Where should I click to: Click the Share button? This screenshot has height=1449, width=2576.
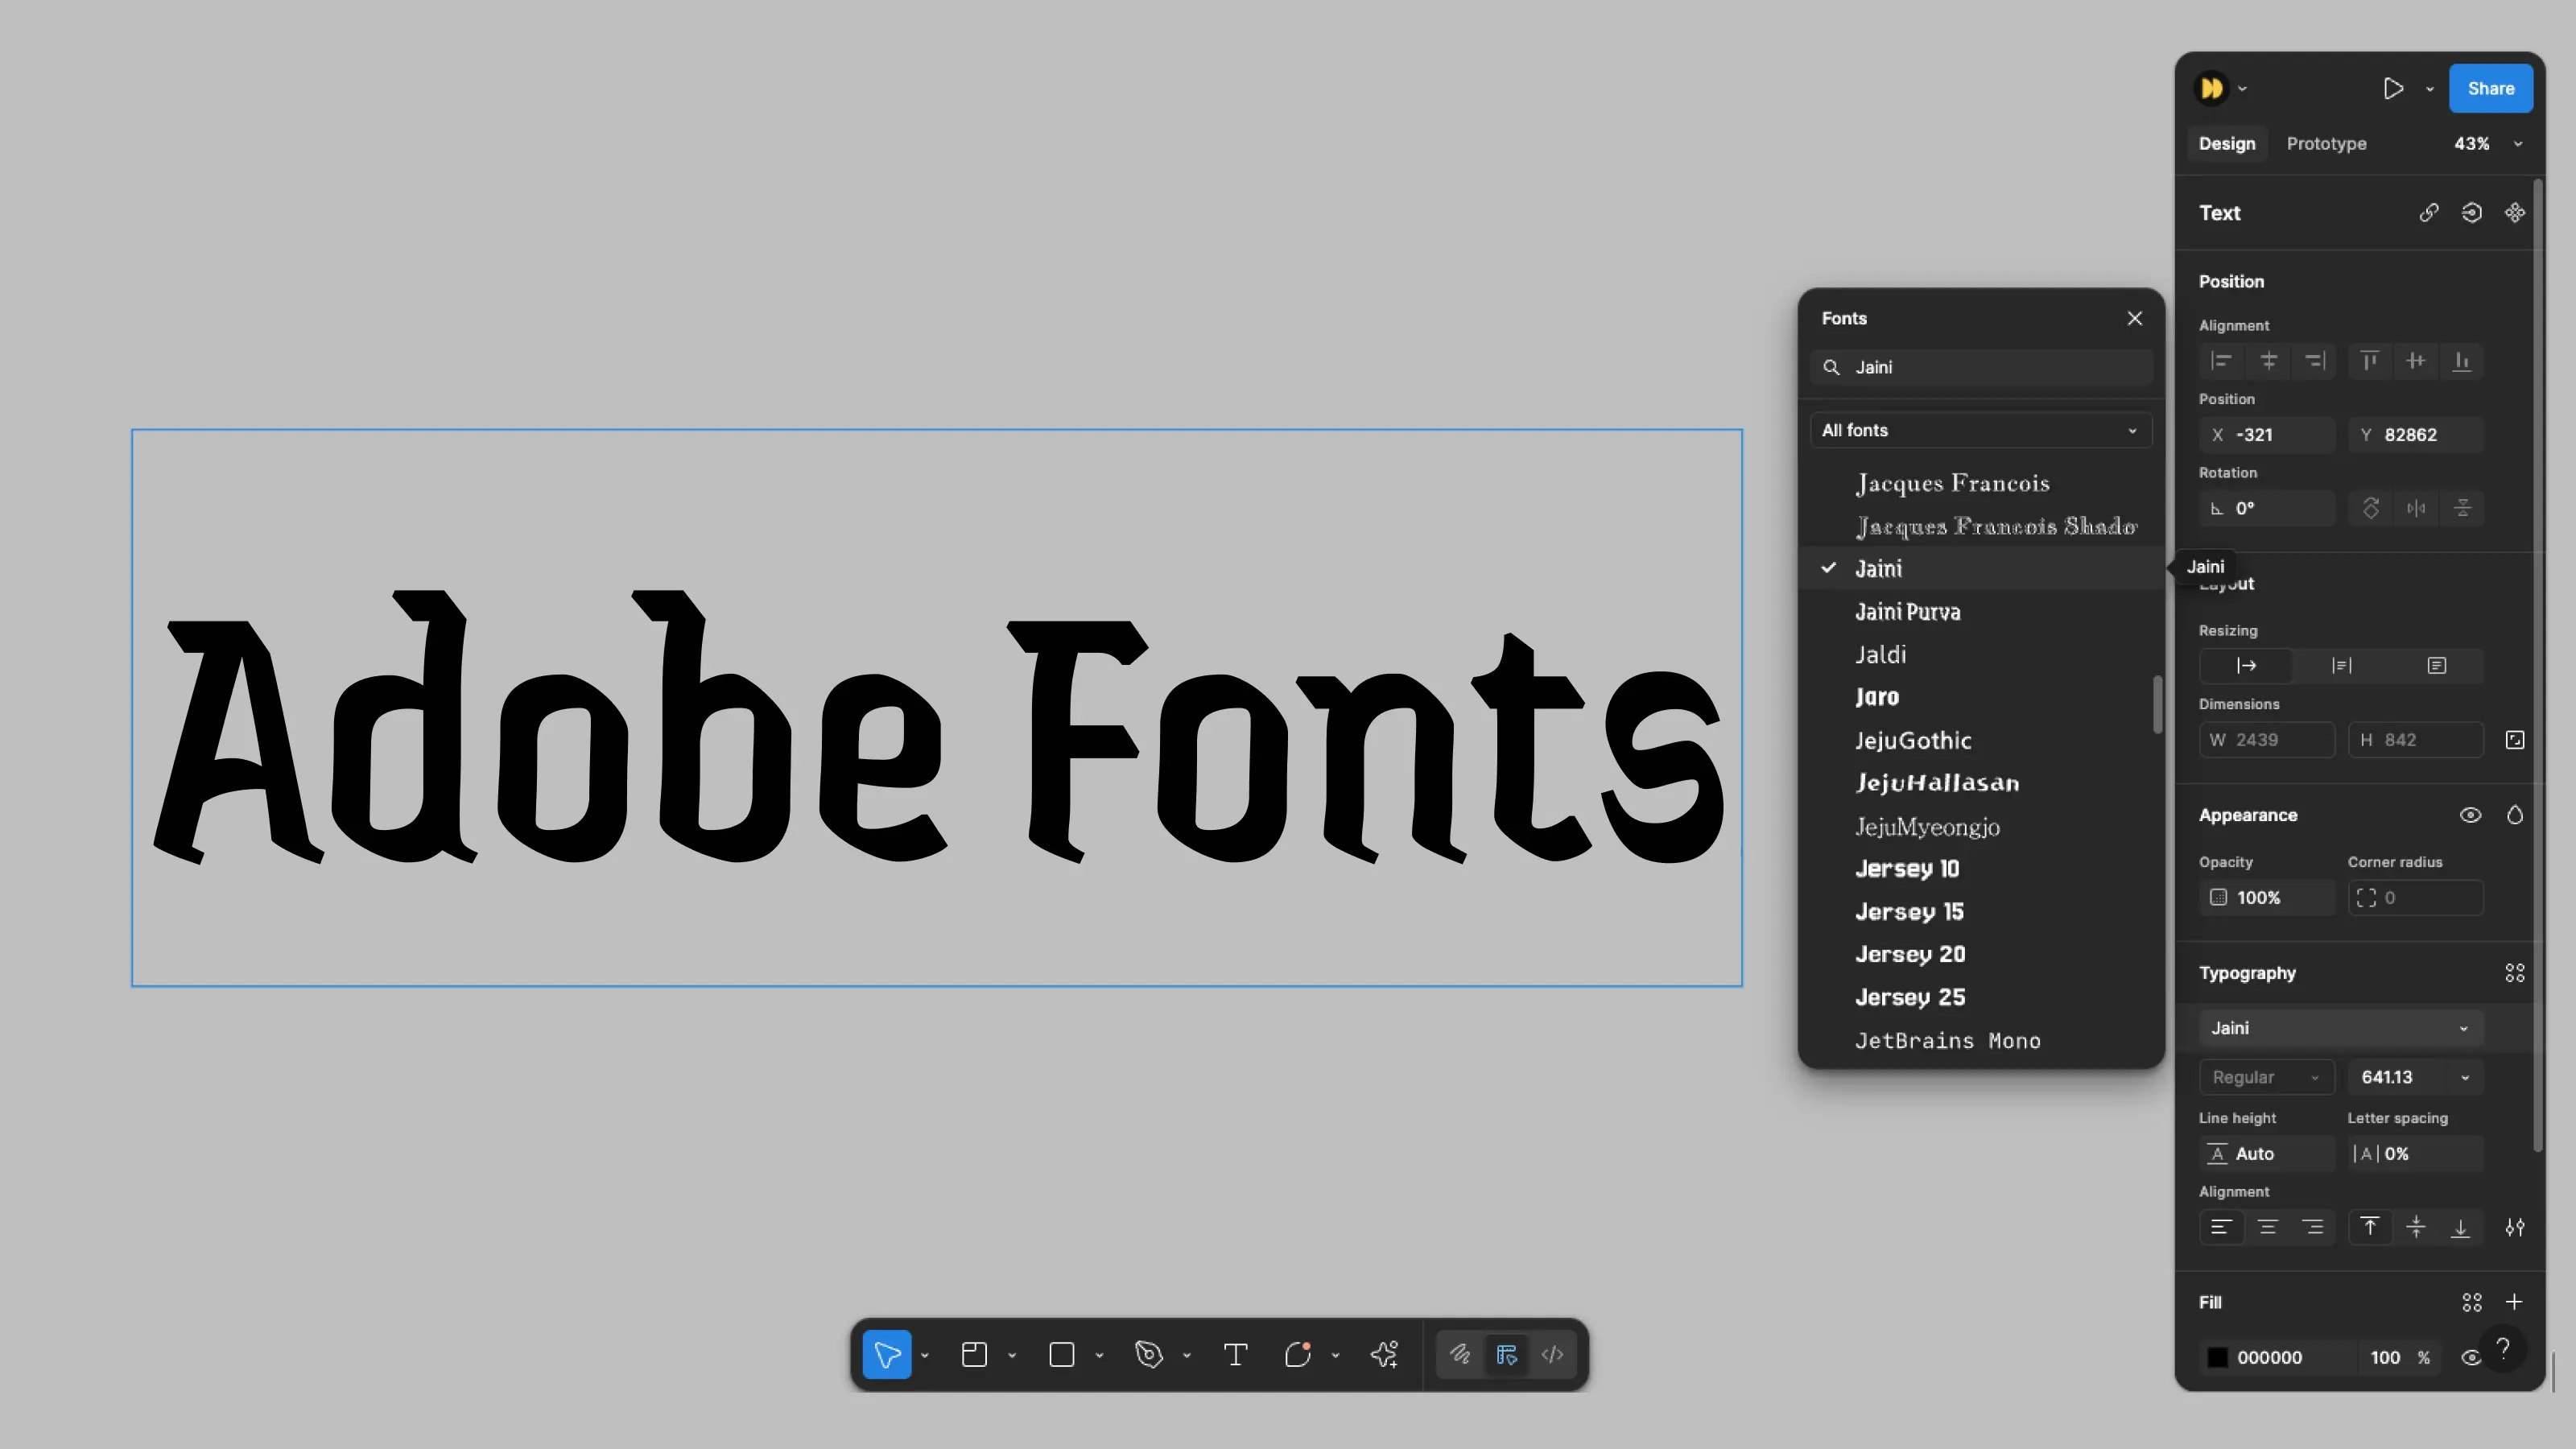[x=2490, y=89]
